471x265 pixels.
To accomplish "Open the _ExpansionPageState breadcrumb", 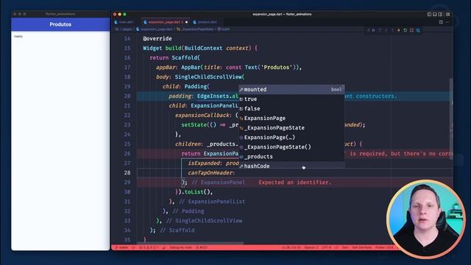I will 195,29.
